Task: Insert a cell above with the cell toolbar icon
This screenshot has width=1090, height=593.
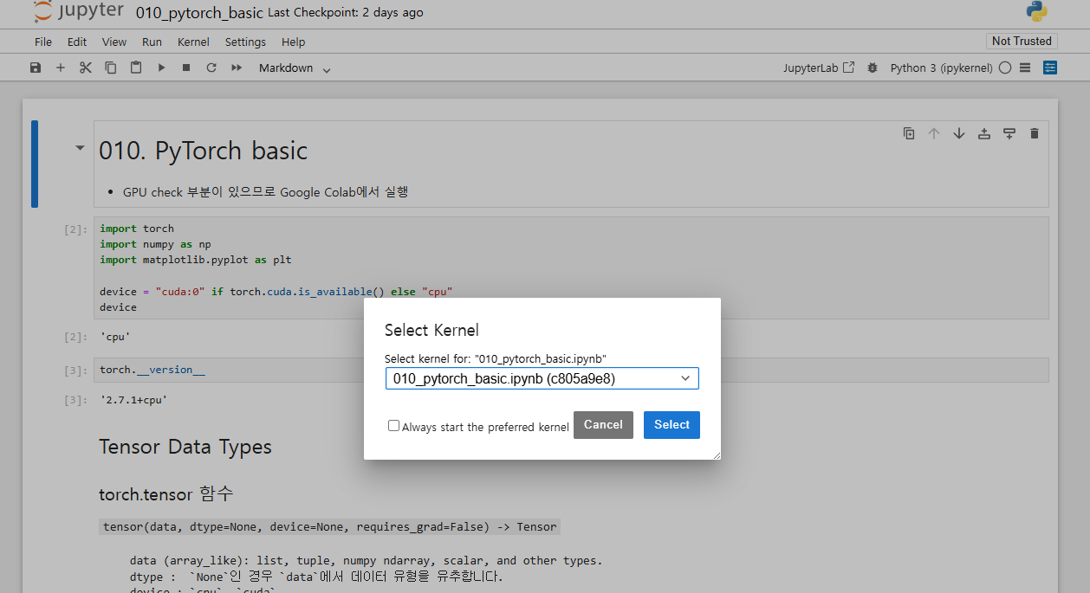Action: click(x=984, y=133)
